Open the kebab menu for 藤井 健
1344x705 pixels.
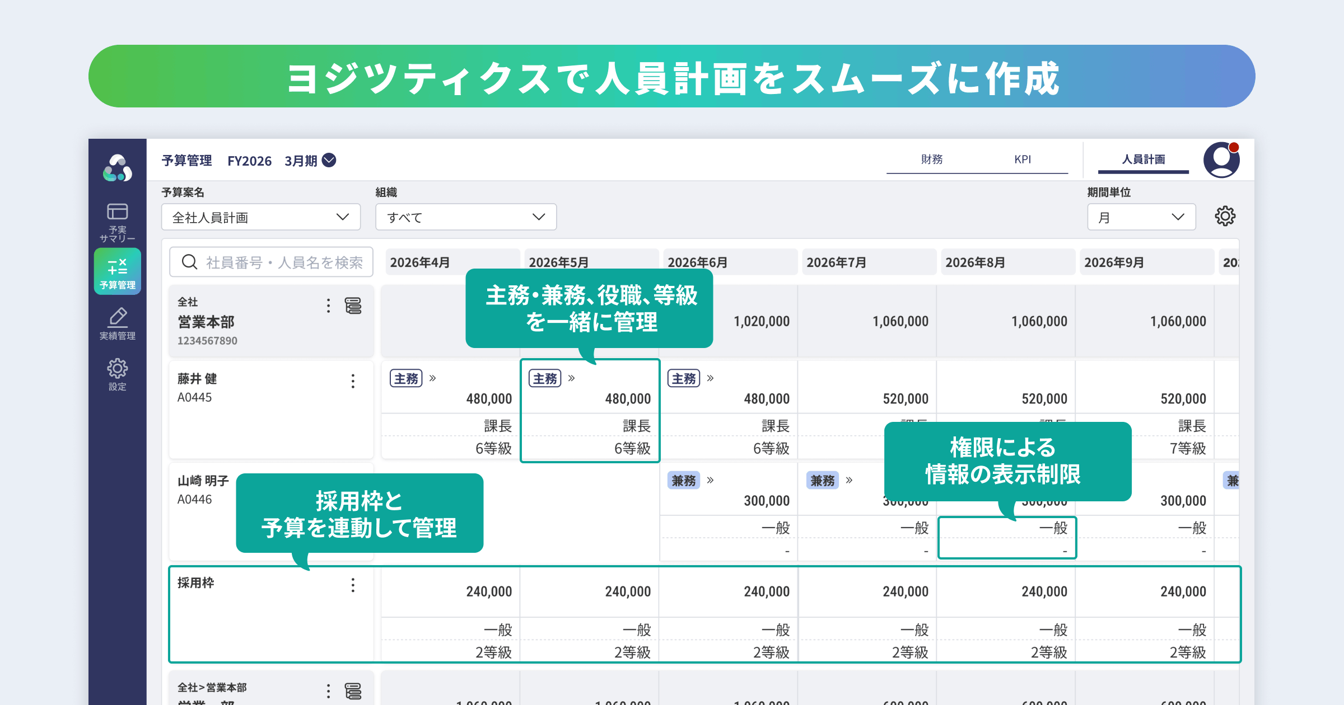353,381
